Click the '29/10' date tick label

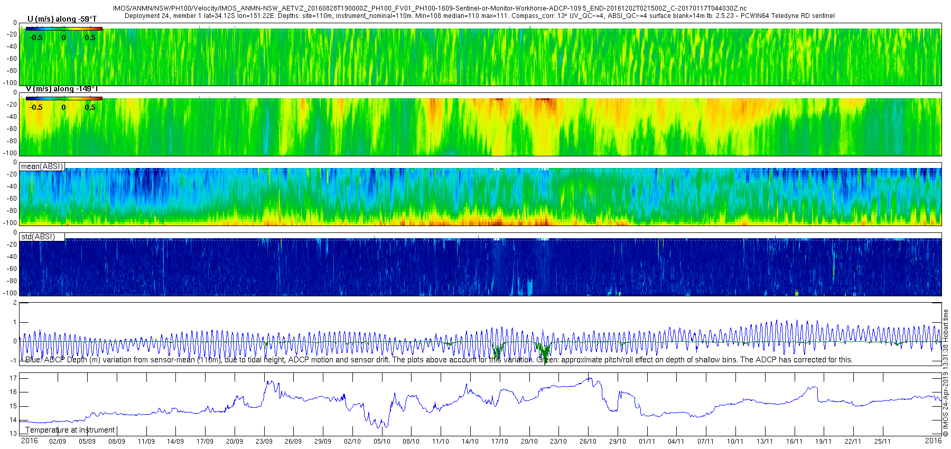[618, 442]
